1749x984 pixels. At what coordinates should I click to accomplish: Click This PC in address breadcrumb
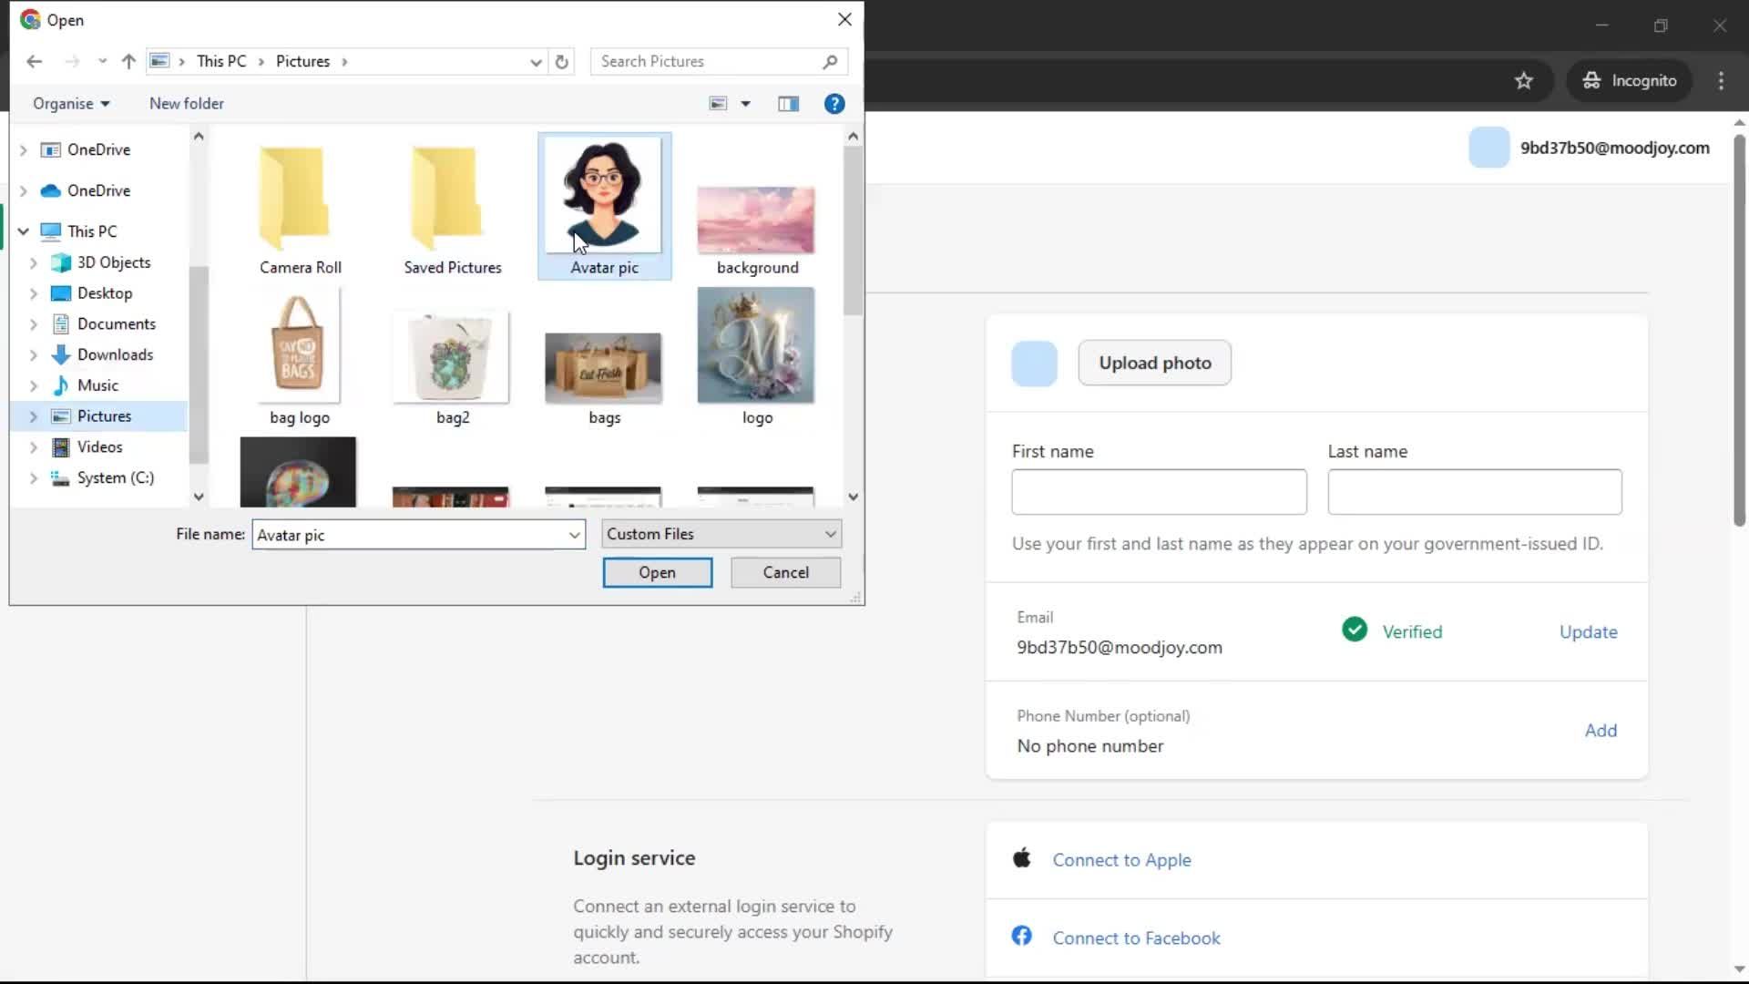click(x=221, y=61)
